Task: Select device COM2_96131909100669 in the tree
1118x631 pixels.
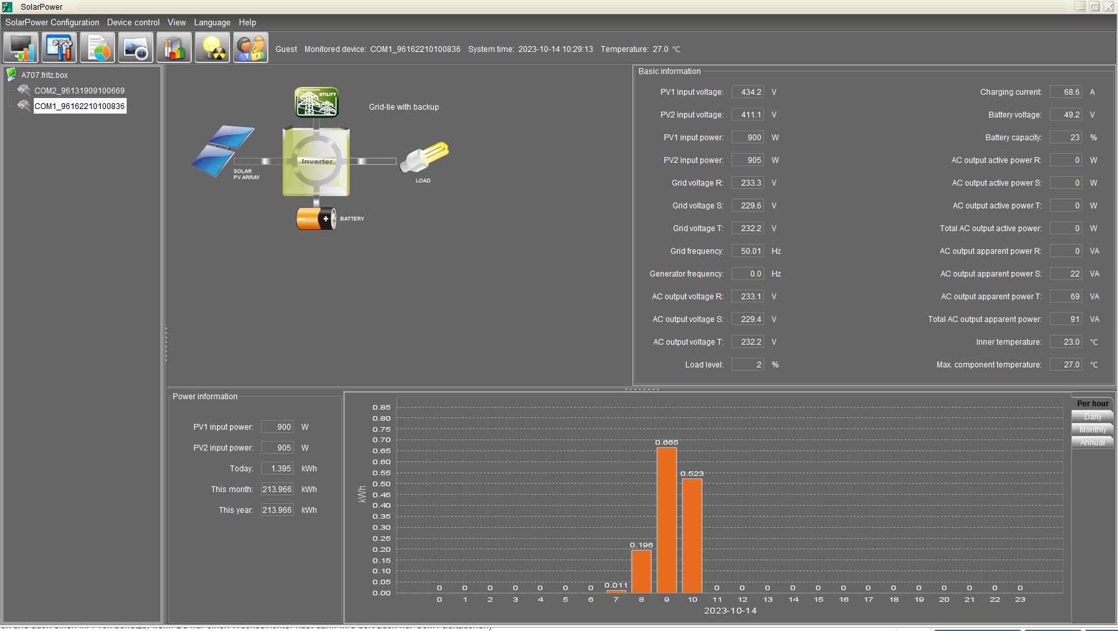Action: pyautogui.click(x=79, y=91)
